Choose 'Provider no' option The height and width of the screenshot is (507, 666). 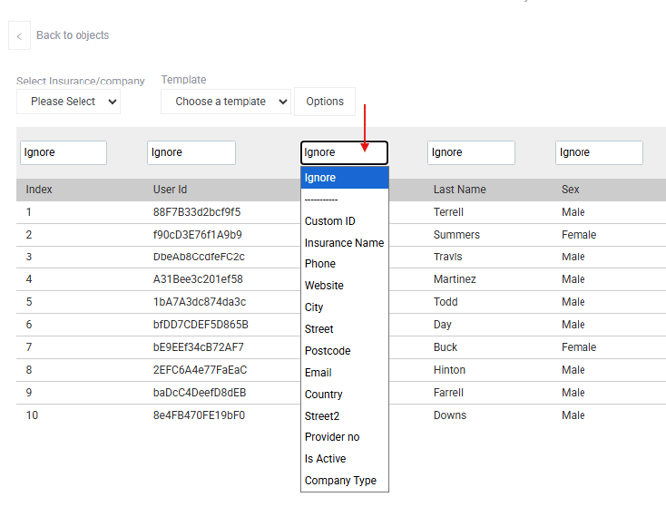[x=345, y=437]
